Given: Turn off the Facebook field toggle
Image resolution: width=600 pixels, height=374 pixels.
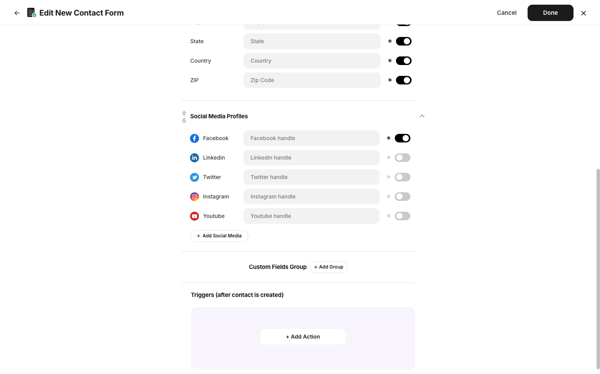Looking at the screenshot, I should [x=403, y=138].
